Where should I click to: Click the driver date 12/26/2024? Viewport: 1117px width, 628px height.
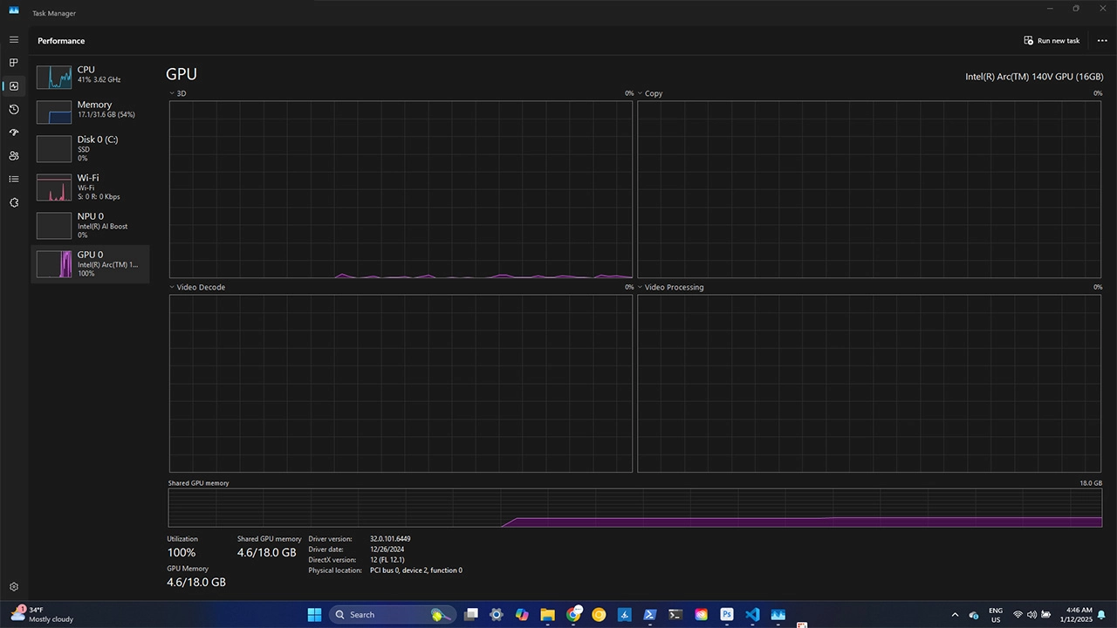click(x=387, y=549)
